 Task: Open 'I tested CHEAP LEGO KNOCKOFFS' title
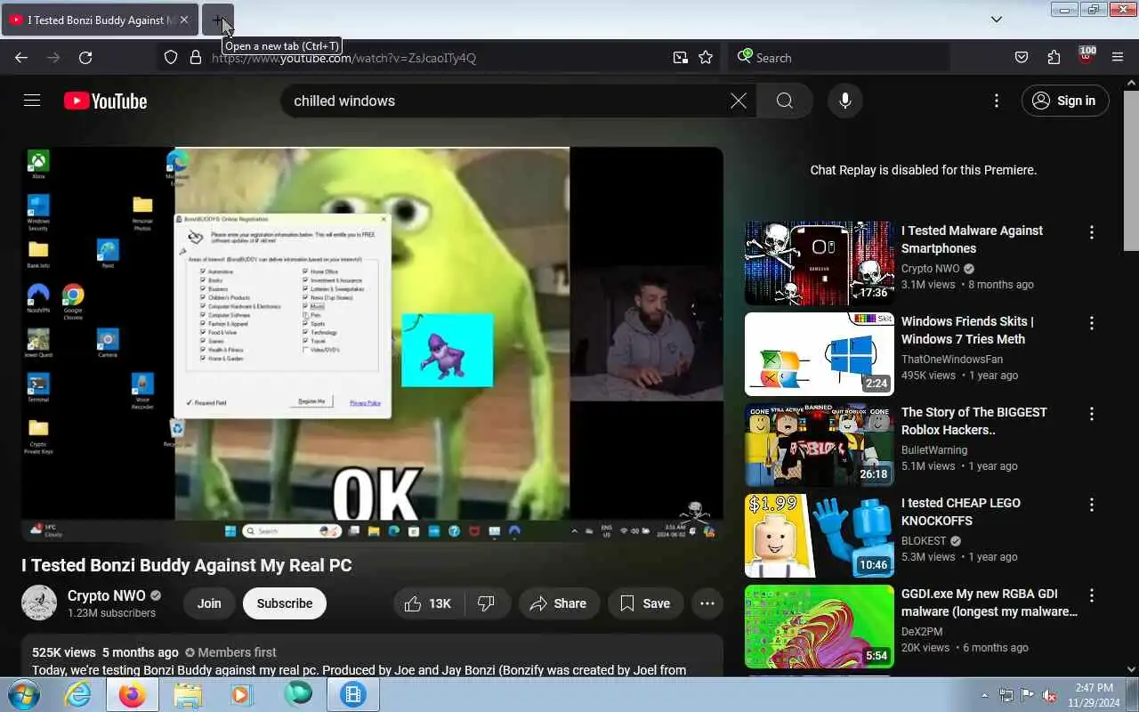pyautogui.click(x=961, y=512)
